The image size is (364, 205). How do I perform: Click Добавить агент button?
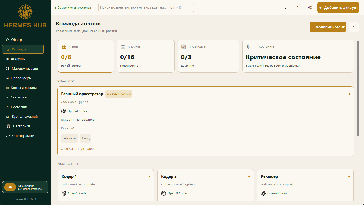(328, 27)
